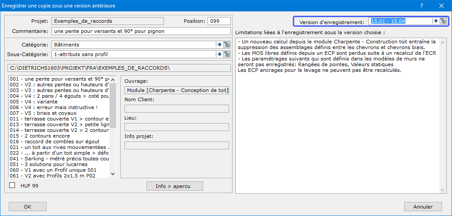Image resolution: width=452 pixels, height=216 pixels.
Task: Click the help question mark icon
Action: tap(421, 6)
